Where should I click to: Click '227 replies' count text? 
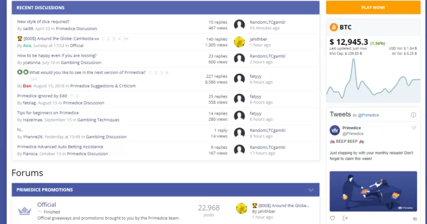click(x=217, y=76)
